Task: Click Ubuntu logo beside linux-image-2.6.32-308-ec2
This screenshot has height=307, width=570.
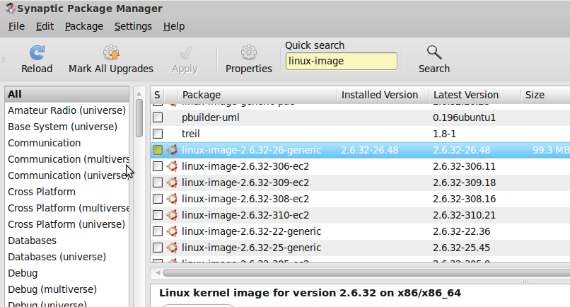Action: [172, 199]
